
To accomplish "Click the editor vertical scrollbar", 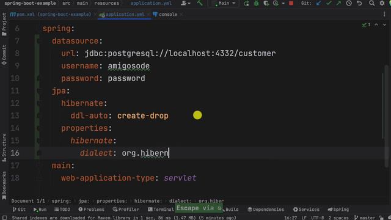I will point(386,116).
